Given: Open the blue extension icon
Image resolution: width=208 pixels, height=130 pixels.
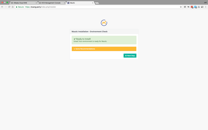Looking at the screenshot, I should pos(196,7).
